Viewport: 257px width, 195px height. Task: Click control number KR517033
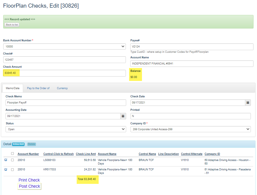[x=49, y=169]
